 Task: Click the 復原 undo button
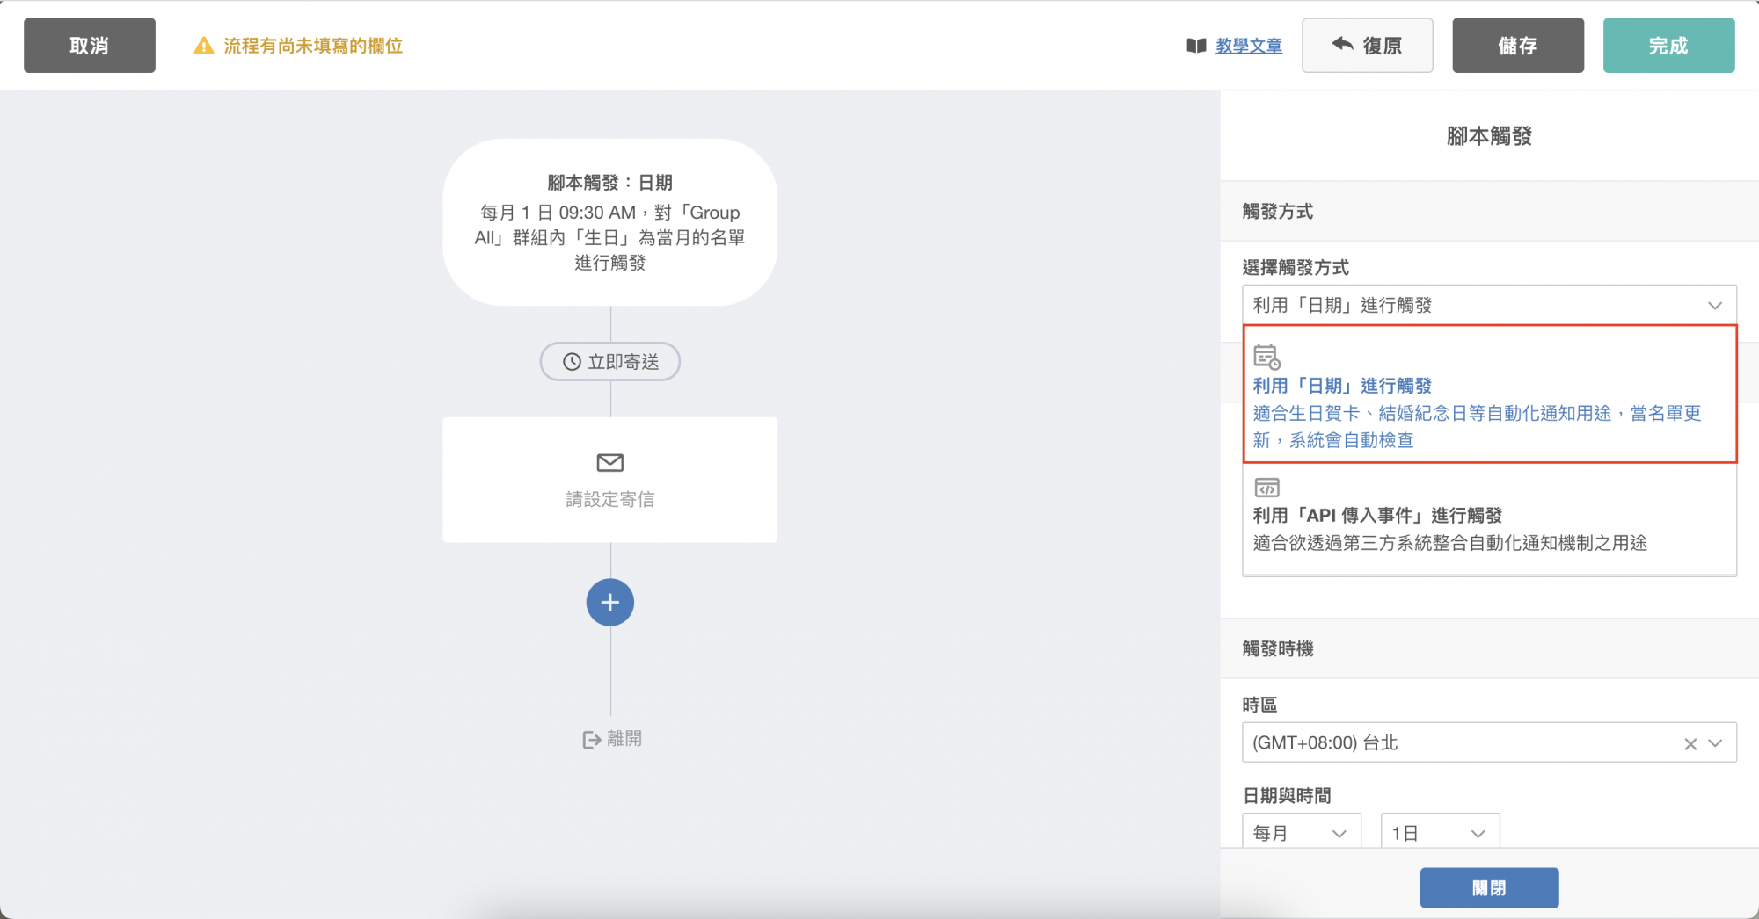[1368, 46]
